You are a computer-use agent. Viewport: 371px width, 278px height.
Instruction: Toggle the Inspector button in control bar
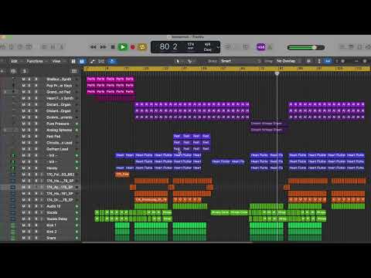(x=12, y=47)
